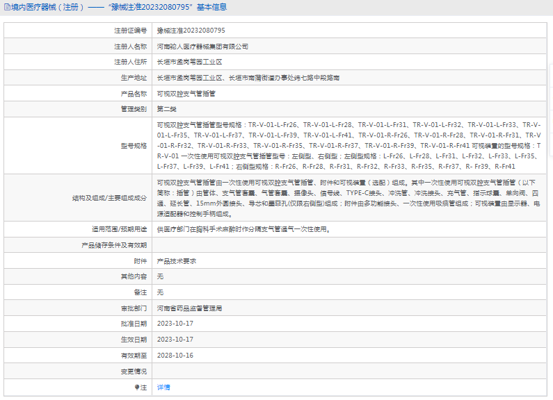Image resolution: width=553 pixels, height=400 pixels.
Task: Click the 型号规格 label cell
Action: click(78, 146)
